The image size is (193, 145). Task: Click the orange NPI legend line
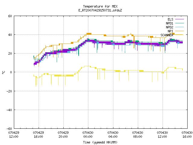click(x=179, y=31)
